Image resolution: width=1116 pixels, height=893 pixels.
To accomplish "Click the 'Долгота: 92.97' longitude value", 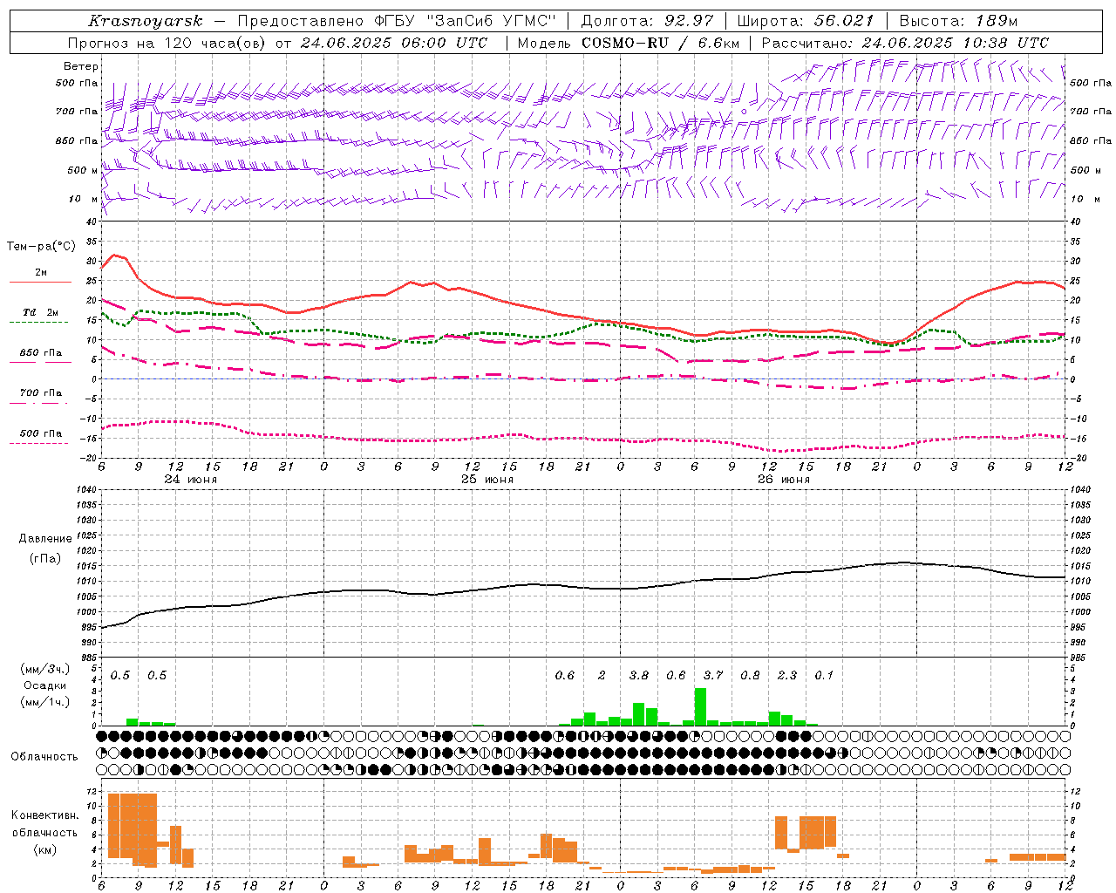I will [647, 21].
